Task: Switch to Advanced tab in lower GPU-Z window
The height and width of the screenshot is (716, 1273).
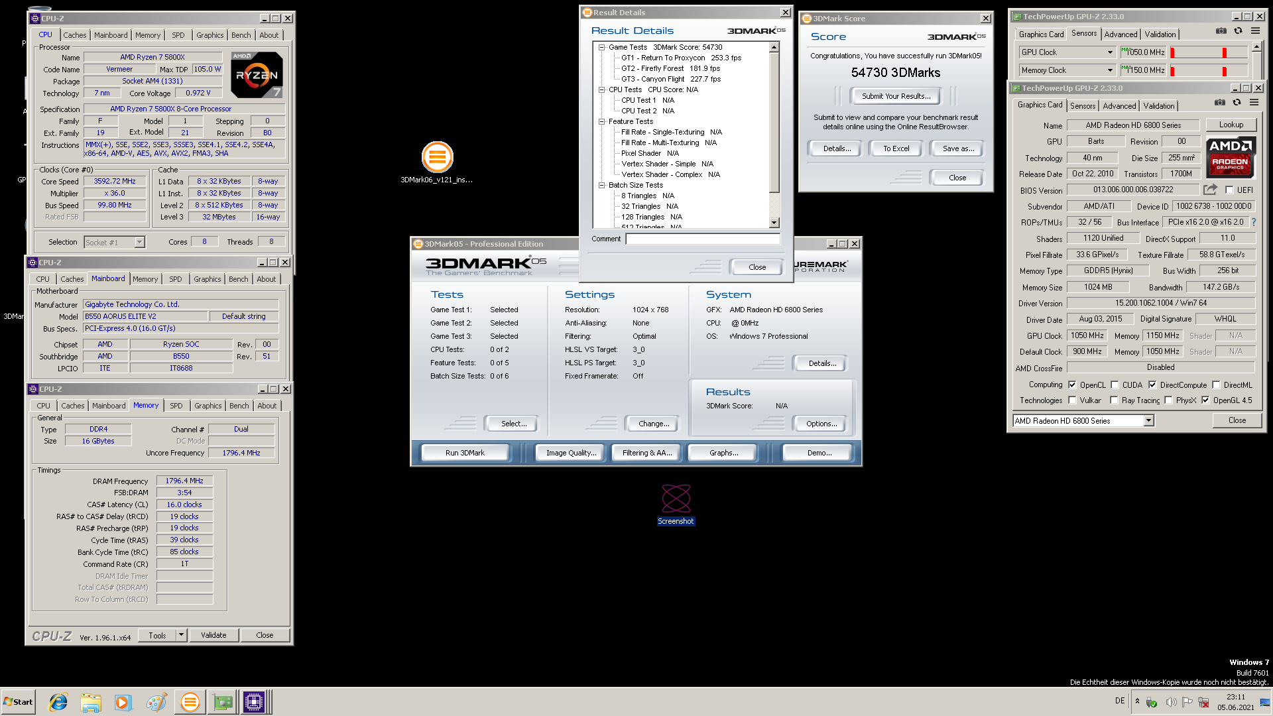Action: point(1120,106)
